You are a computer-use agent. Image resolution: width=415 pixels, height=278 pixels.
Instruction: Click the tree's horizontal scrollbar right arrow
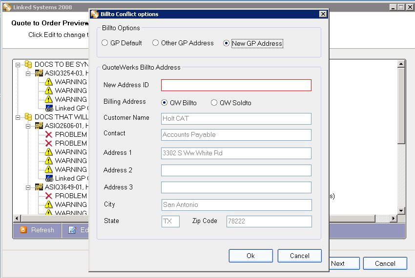click(394, 218)
